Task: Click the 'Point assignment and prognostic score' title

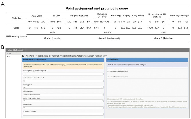Action: (97, 9)
